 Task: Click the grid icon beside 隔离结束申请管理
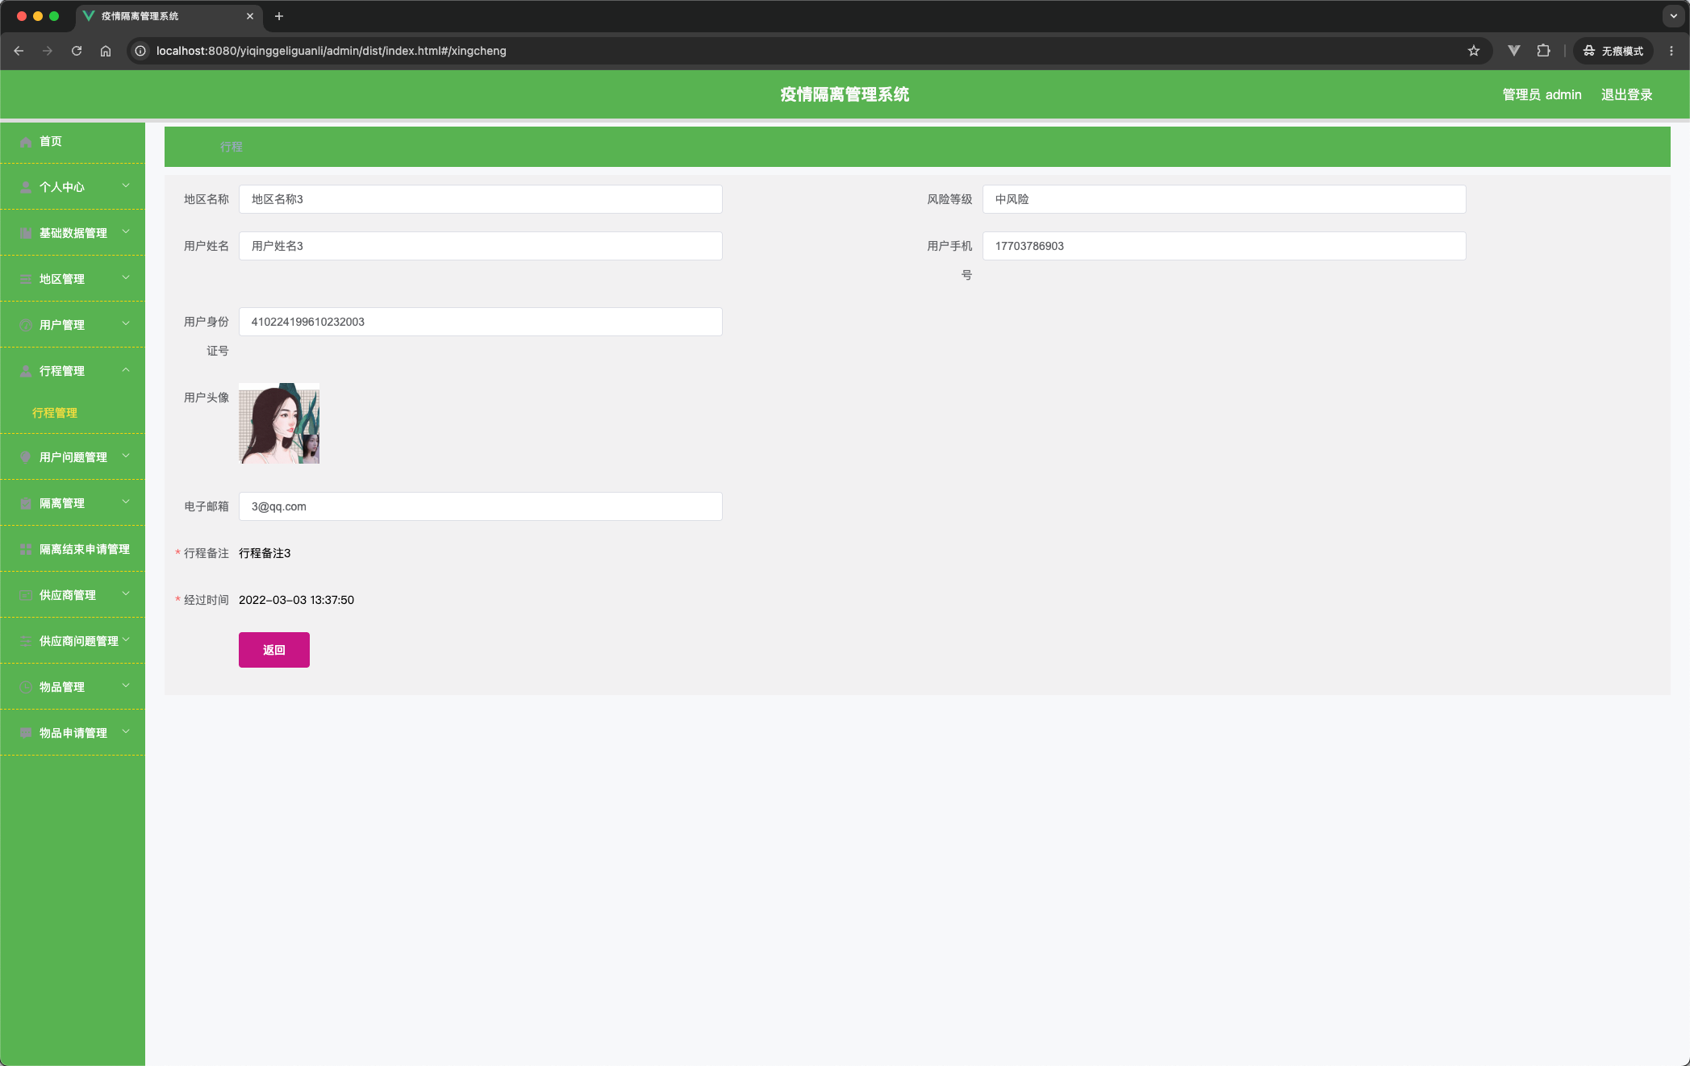pyautogui.click(x=26, y=550)
